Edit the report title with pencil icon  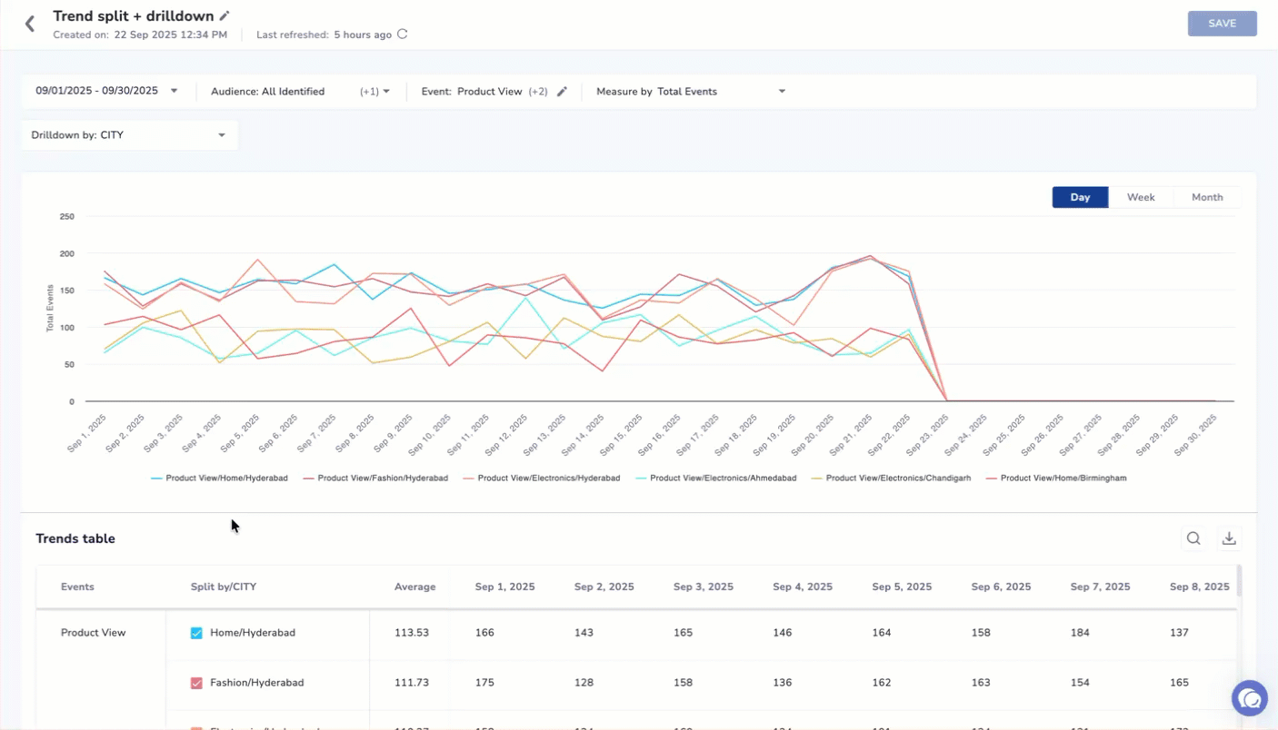(x=225, y=15)
